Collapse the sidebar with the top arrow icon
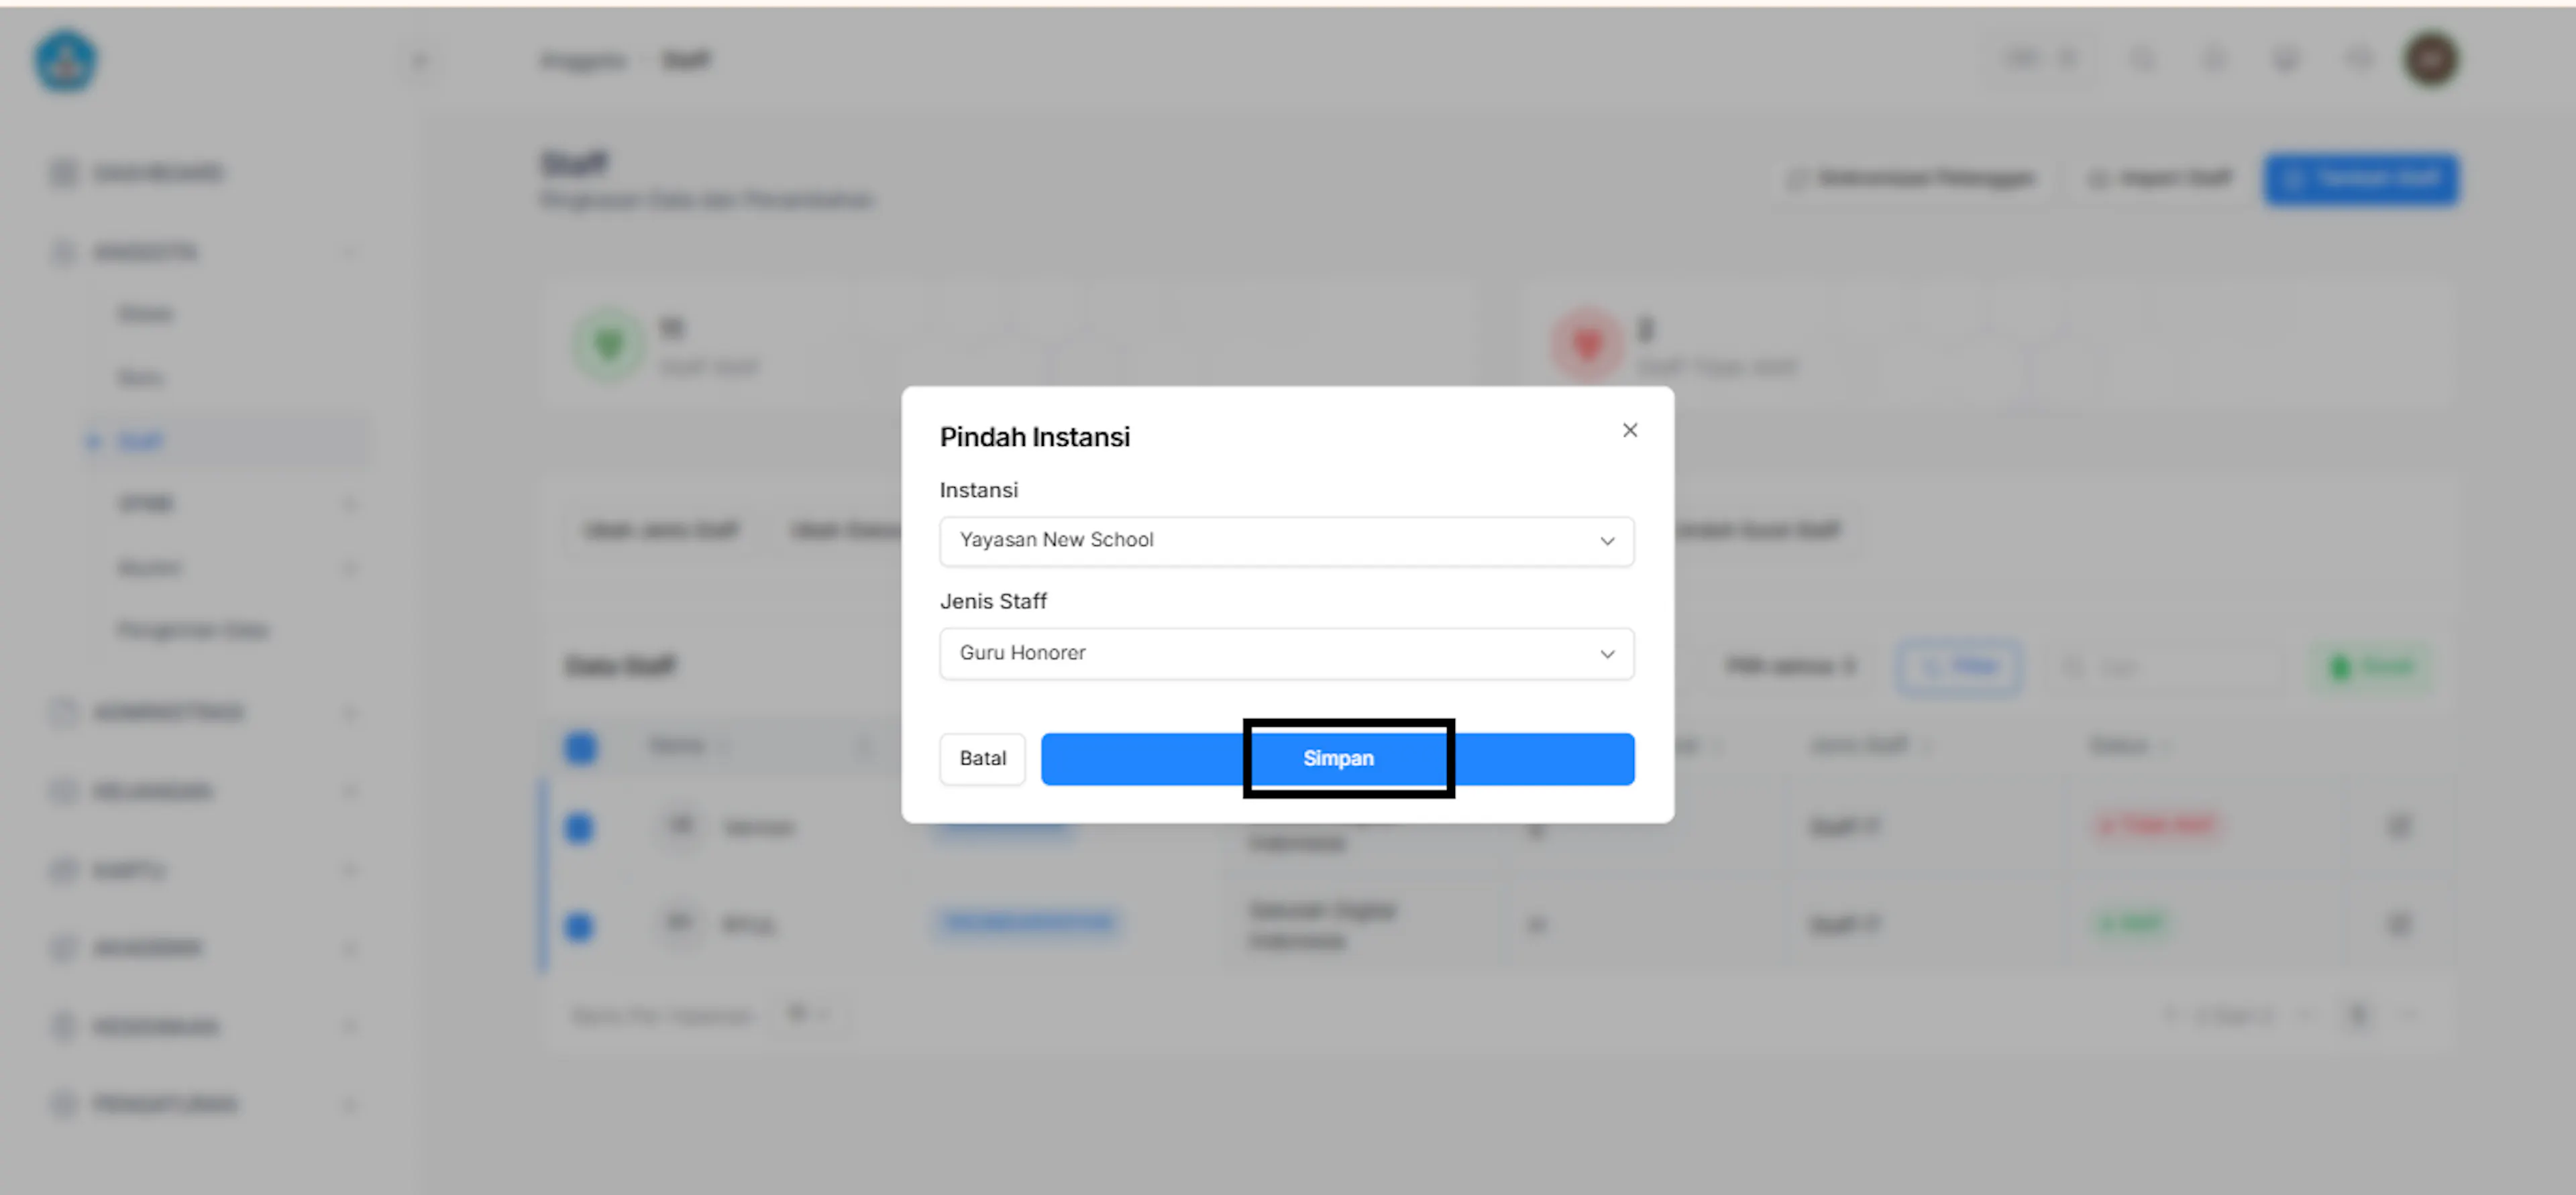 coord(420,61)
